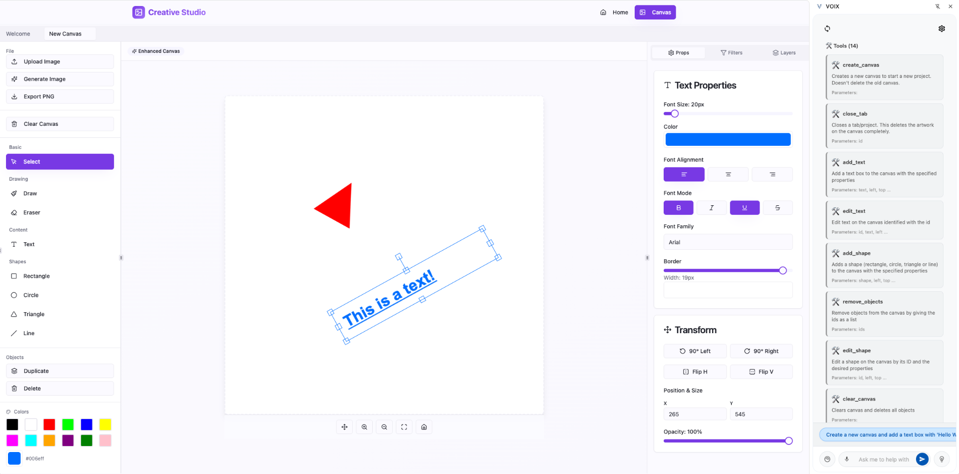The width and height of the screenshot is (959, 474).
Task: Toggle strikethrough font mode
Action: (778, 208)
